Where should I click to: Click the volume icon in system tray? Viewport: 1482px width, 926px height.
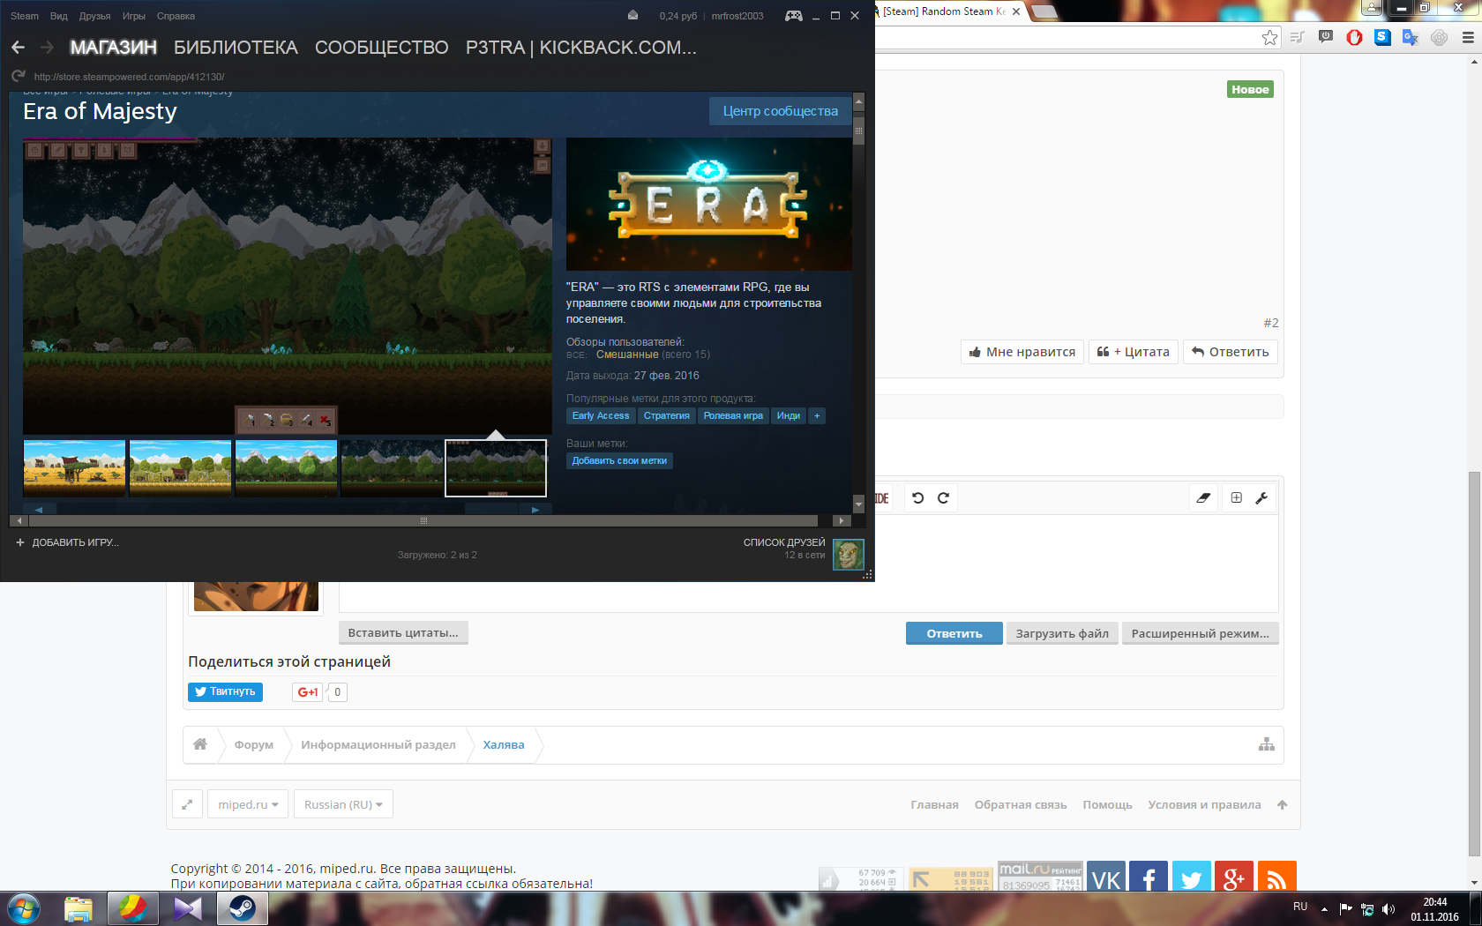coord(1388,909)
